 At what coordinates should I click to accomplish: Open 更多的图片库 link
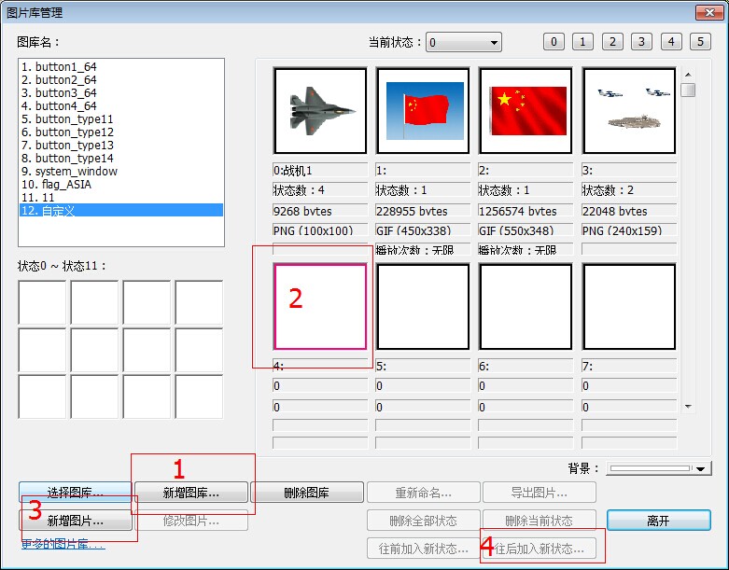coord(63,544)
